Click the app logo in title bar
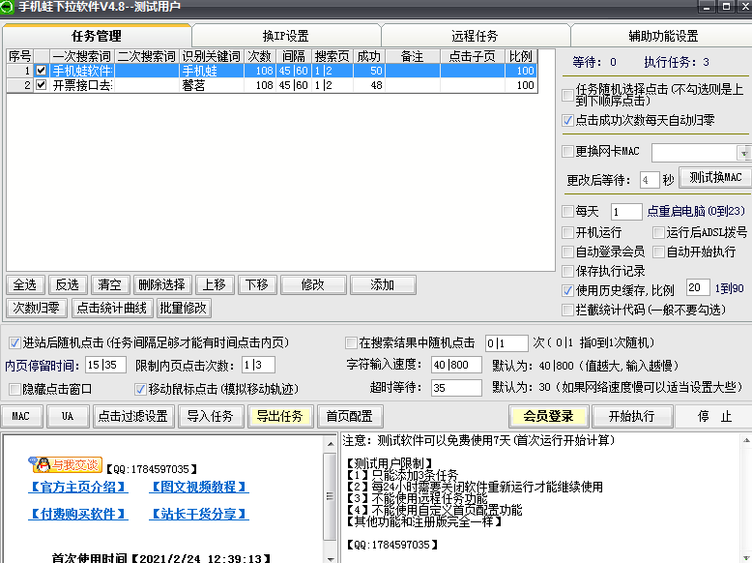Viewport: 752px width, 563px height. (x=9, y=8)
